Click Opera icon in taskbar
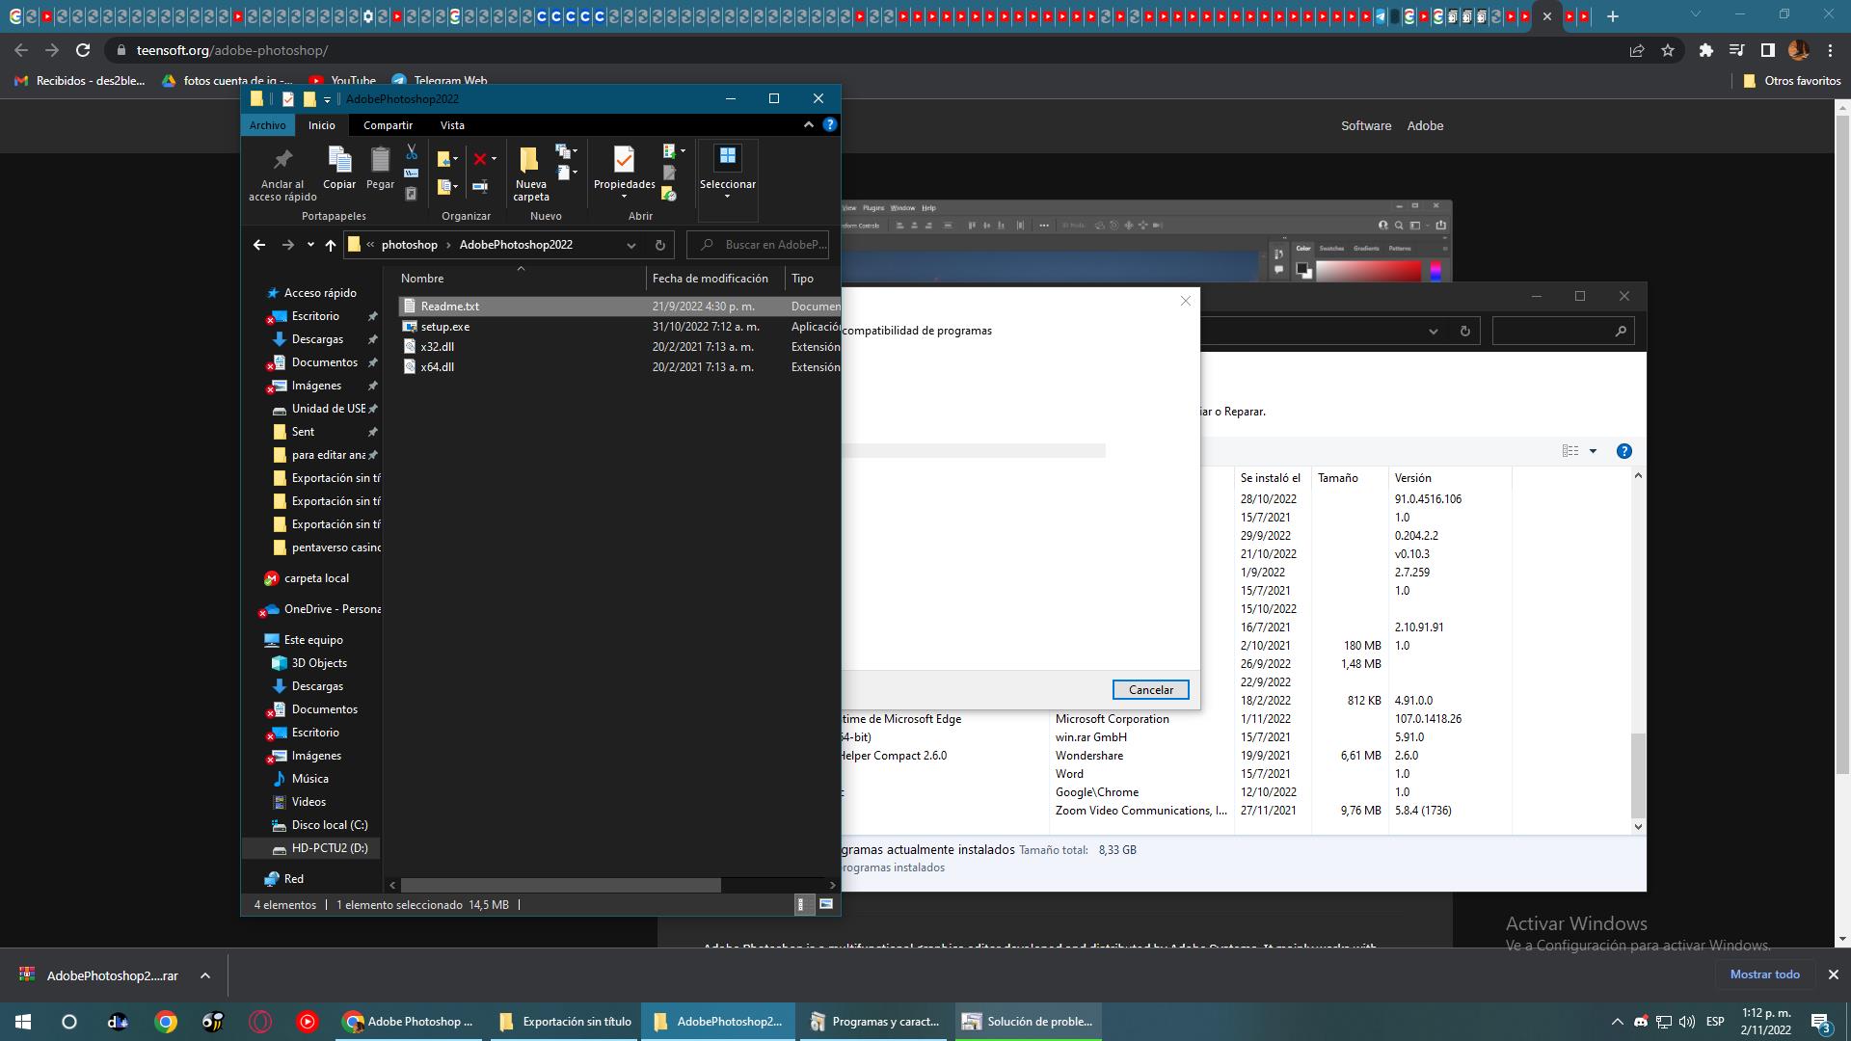Viewport: 1851px width, 1041px height. coord(260,1022)
